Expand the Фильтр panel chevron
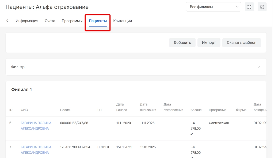274x158 pixels. 258,67
